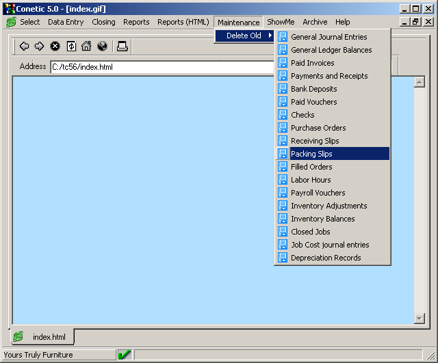Open the Reports menu
The image size is (438, 363).
tap(136, 22)
